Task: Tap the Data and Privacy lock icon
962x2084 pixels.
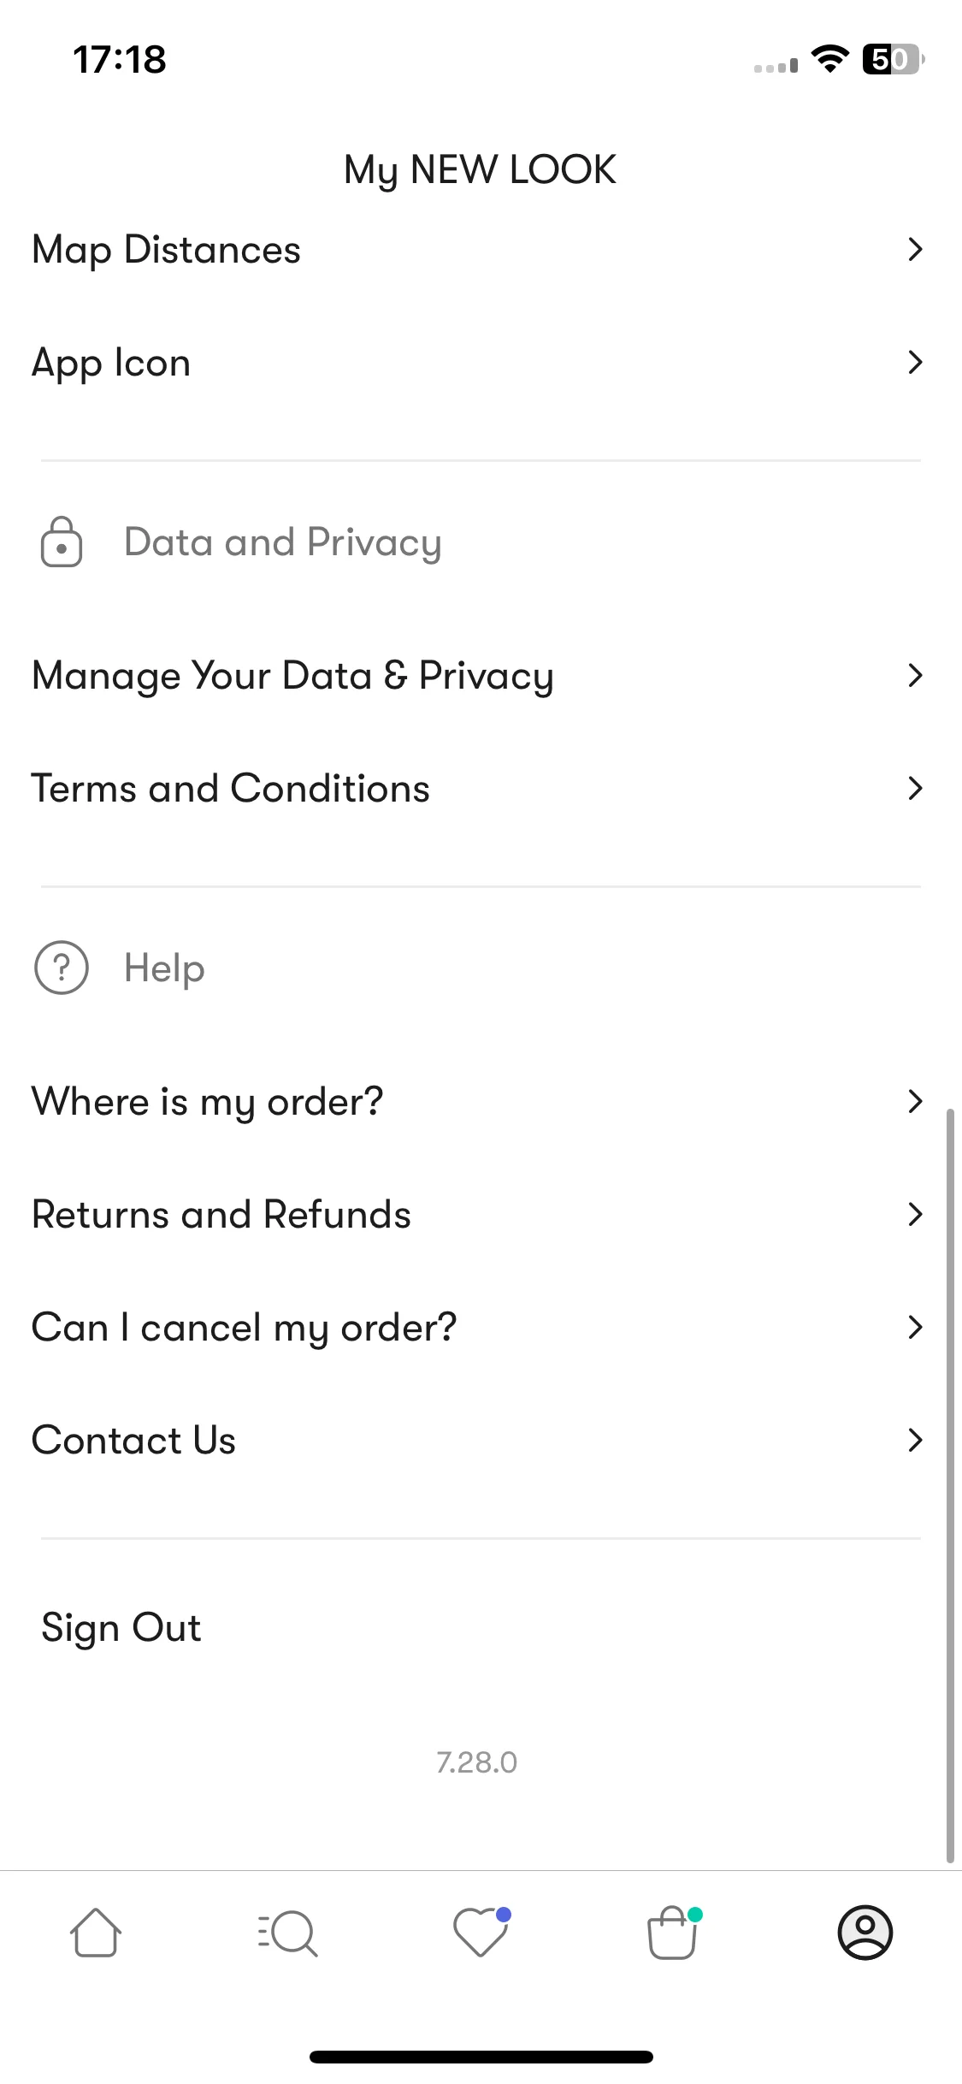Action: (62, 542)
